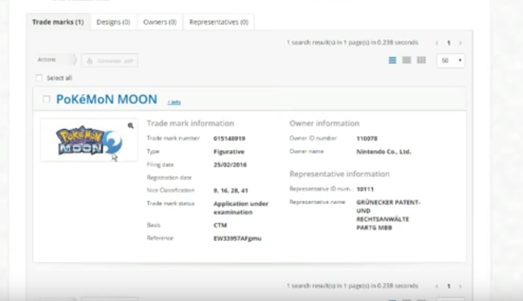Click owner ID number 110078
The image size is (523, 301).
click(x=367, y=138)
